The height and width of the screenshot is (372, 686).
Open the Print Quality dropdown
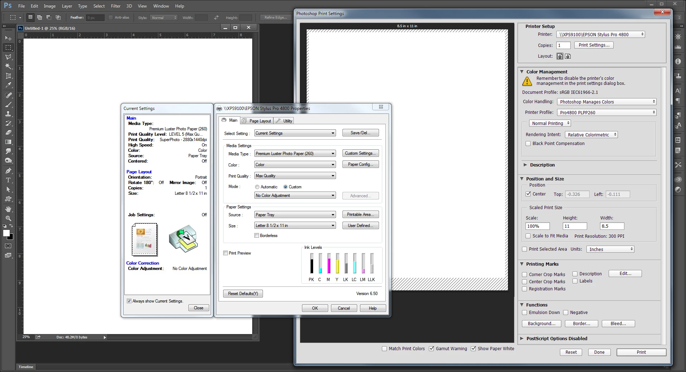[295, 176]
